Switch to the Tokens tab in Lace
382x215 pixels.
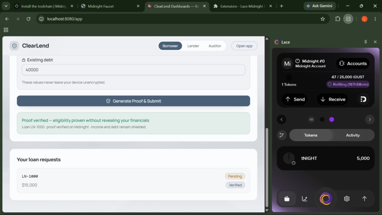tap(310, 135)
